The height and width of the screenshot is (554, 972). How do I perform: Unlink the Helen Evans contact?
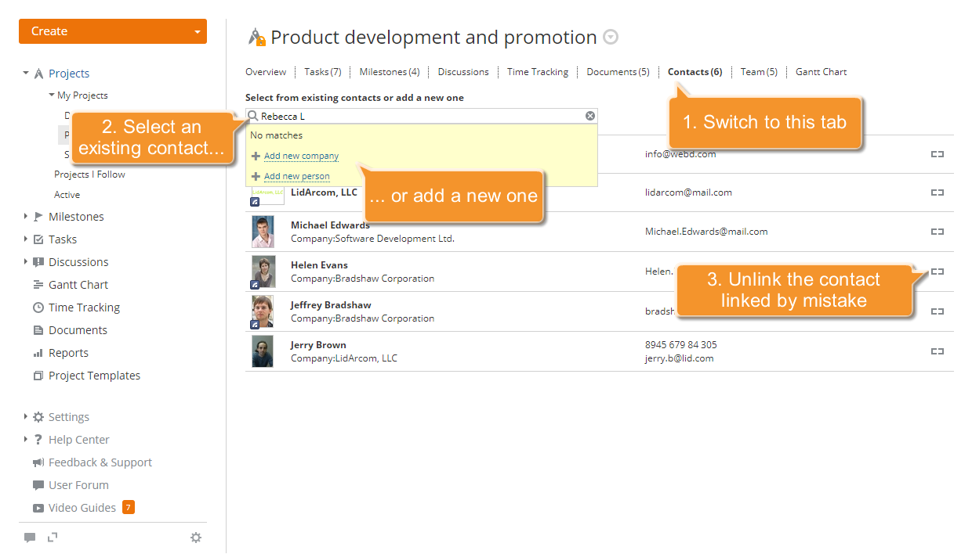[938, 272]
